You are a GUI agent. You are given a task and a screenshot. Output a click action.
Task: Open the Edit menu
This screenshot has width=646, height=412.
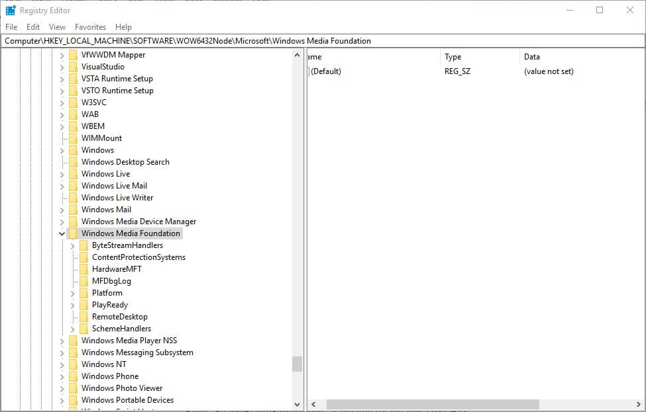pos(33,26)
